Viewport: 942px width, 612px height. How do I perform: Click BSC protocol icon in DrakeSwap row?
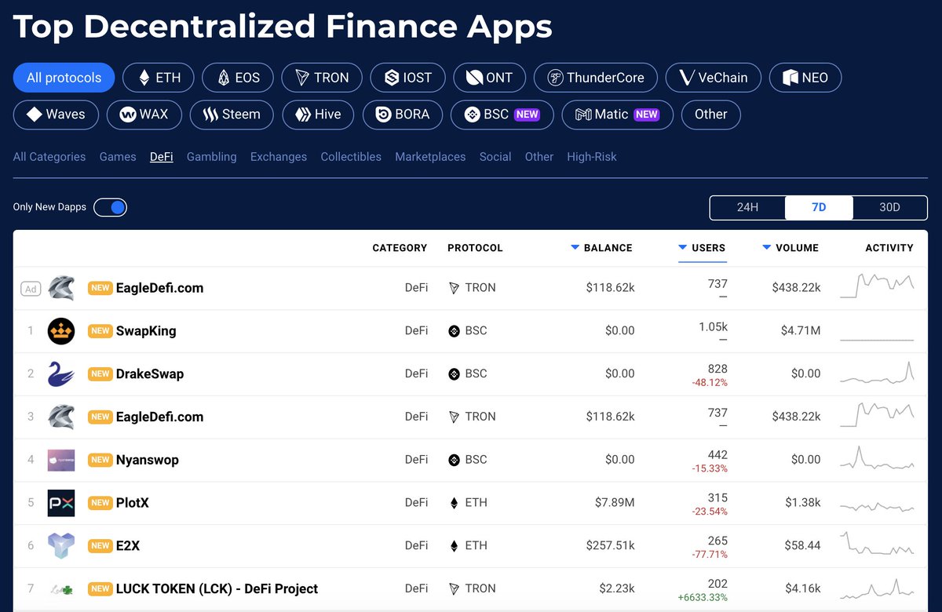pyautogui.click(x=454, y=374)
